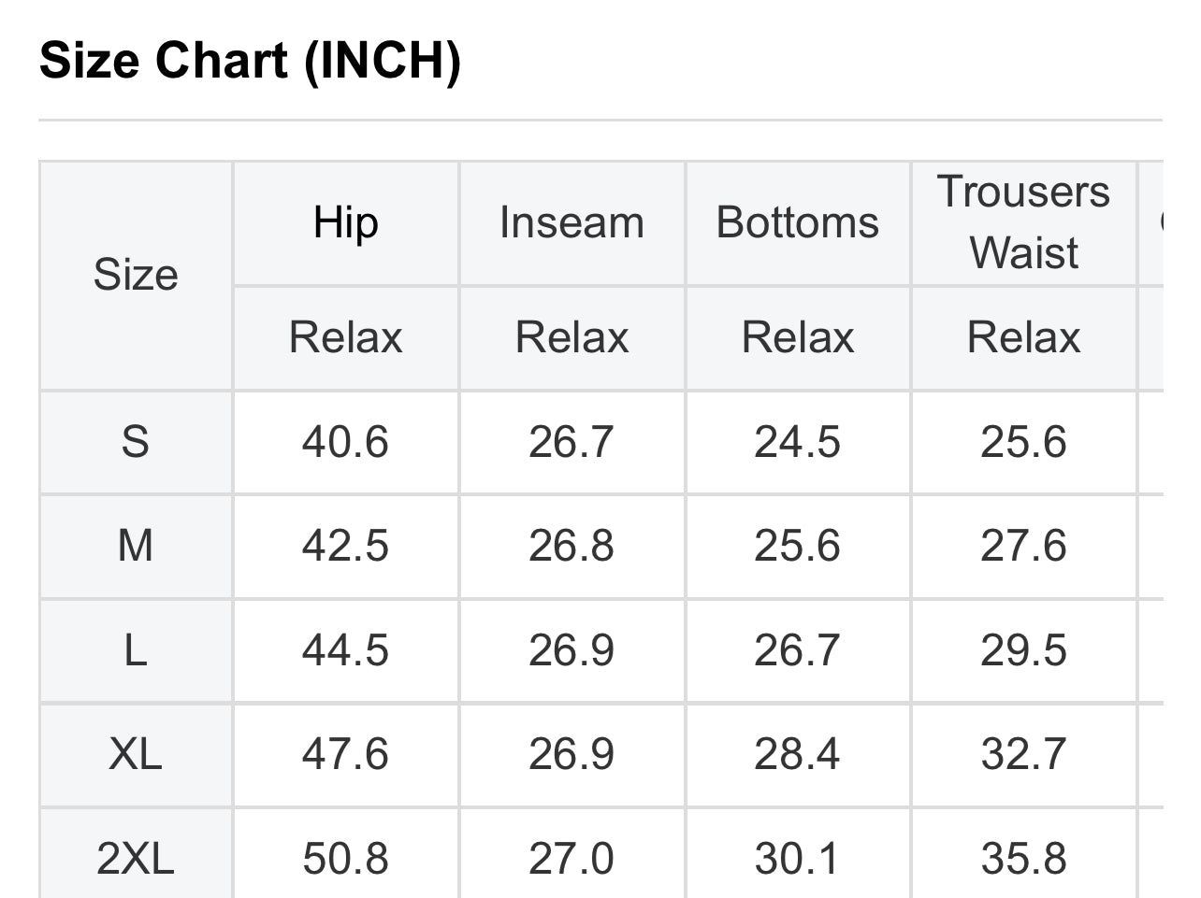Viewport: 1201px width, 898px height.
Task: Click inseam value 27.0 for 2XL
Action: (x=572, y=859)
